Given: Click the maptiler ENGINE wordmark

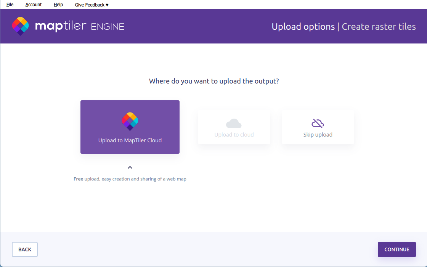Looking at the screenshot, I should pos(79,26).
